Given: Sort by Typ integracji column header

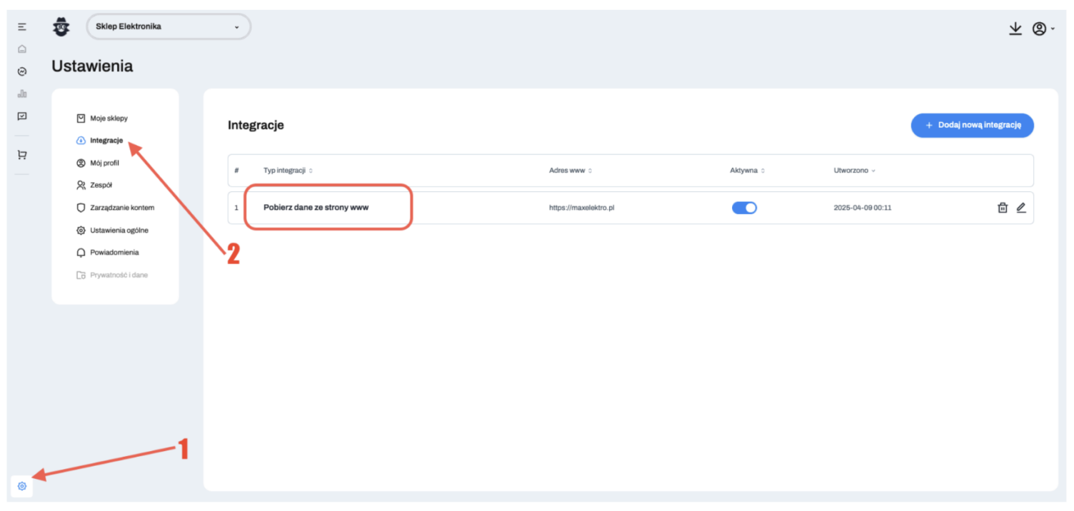Looking at the screenshot, I should [x=288, y=171].
